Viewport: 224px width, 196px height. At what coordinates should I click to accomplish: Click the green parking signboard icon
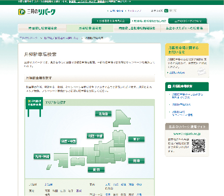34,107
